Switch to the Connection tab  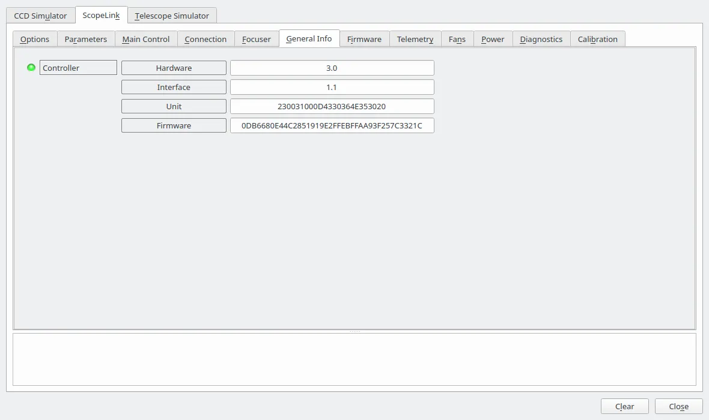[x=205, y=39]
